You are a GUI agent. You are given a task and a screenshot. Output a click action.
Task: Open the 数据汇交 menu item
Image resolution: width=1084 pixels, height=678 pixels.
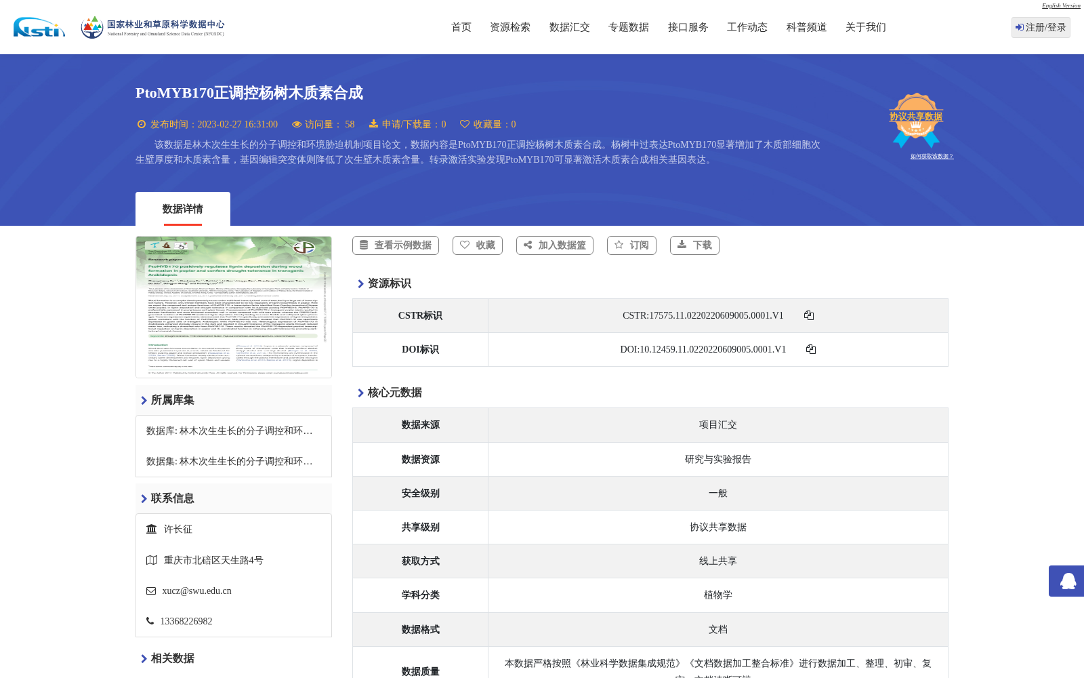pos(570,27)
